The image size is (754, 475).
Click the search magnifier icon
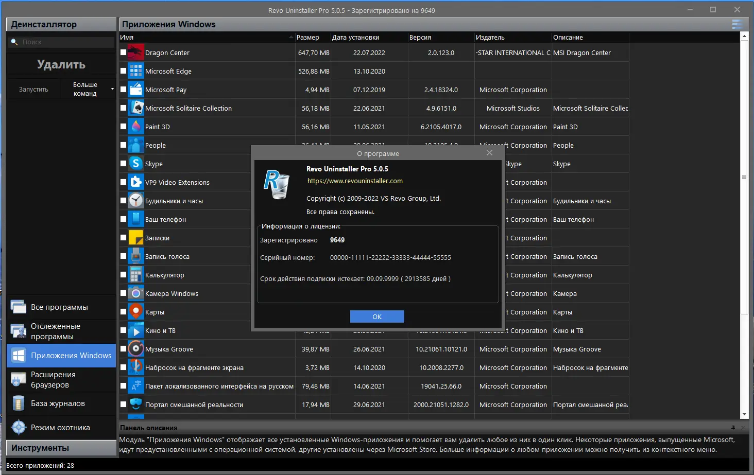click(14, 42)
